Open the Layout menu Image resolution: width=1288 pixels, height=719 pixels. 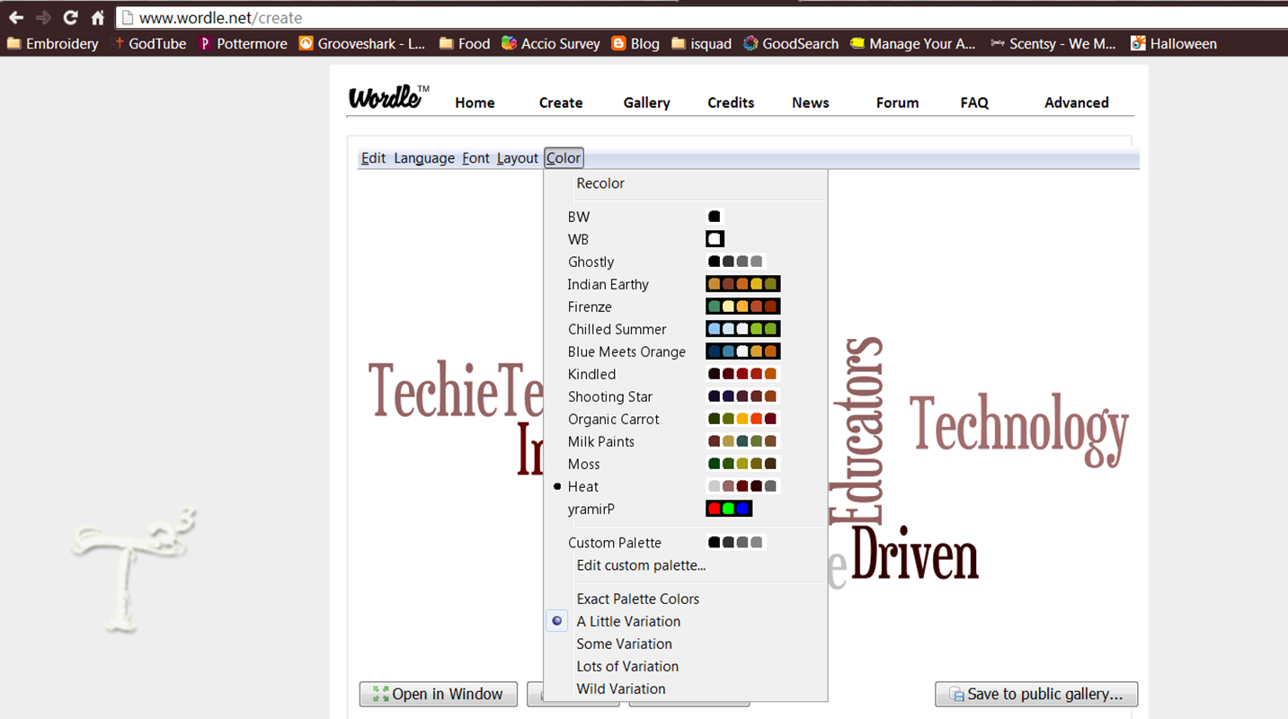tap(517, 157)
